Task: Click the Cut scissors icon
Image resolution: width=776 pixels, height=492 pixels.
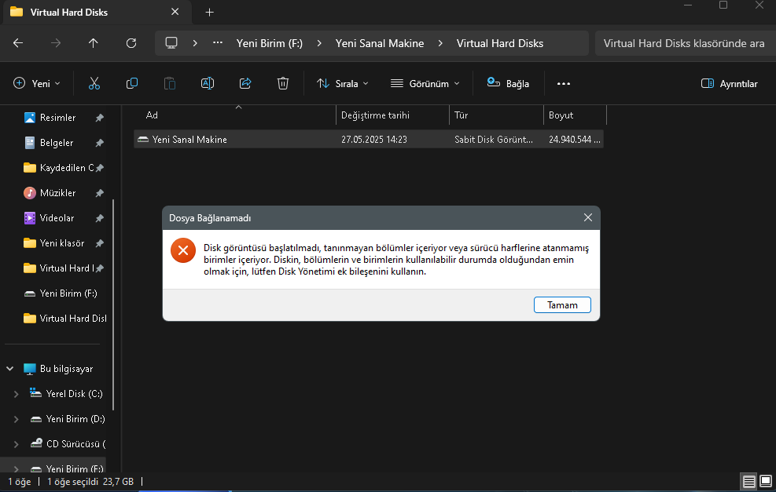Action: click(x=94, y=83)
